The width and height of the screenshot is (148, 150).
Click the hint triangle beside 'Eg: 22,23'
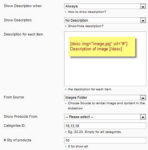pos(66,132)
